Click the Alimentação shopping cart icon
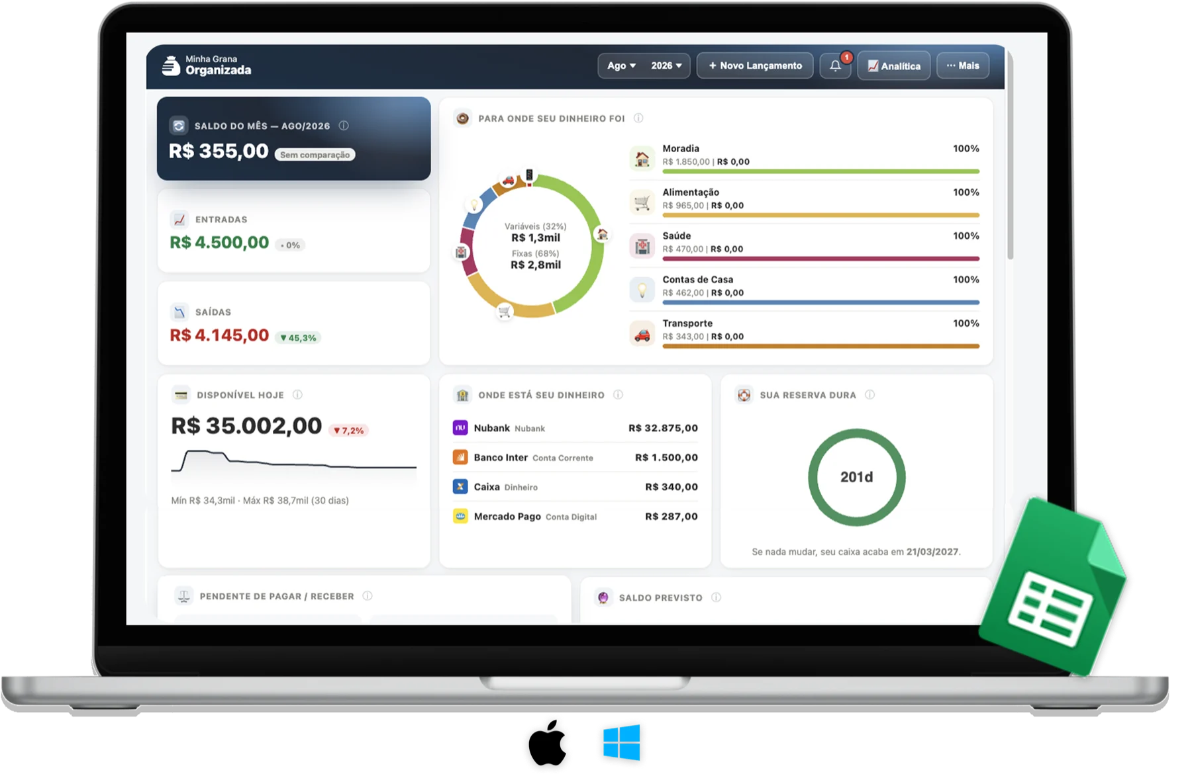This screenshot has height=776, width=1192. tap(642, 202)
